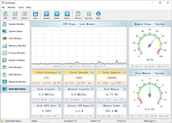Select CPU Monitor in sidebar
The height and width of the screenshot is (123, 172).
click(15, 39)
